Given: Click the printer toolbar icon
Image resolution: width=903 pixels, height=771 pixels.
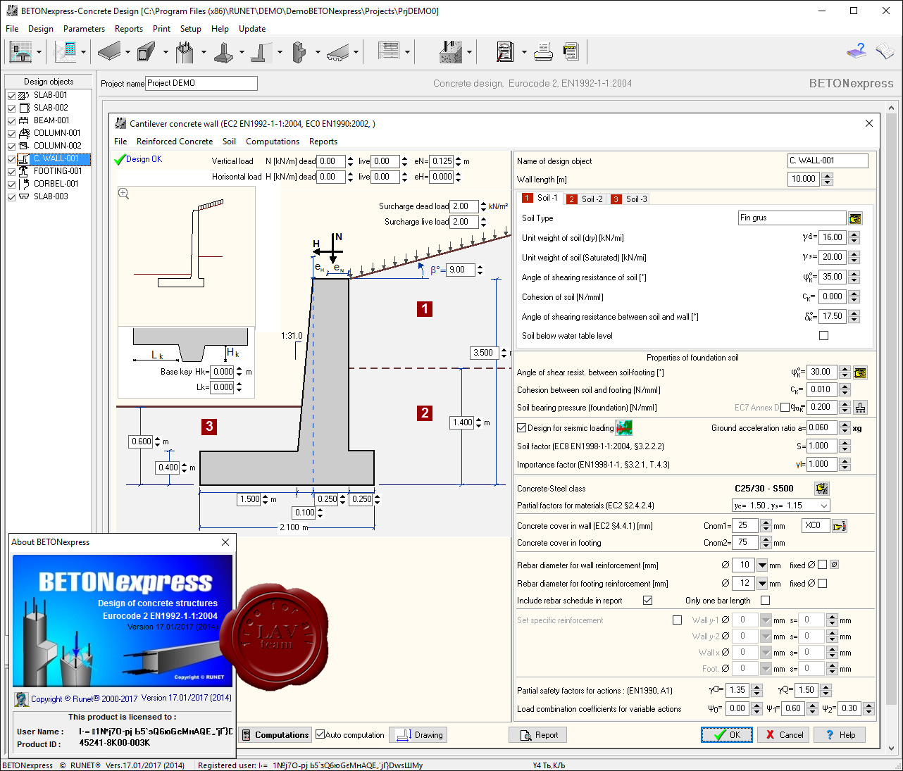Looking at the screenshot, I should [x=543, y=51].
